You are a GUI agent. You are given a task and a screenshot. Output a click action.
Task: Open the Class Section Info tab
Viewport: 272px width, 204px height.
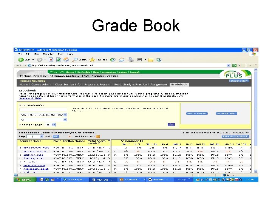(x=68, y=85)
